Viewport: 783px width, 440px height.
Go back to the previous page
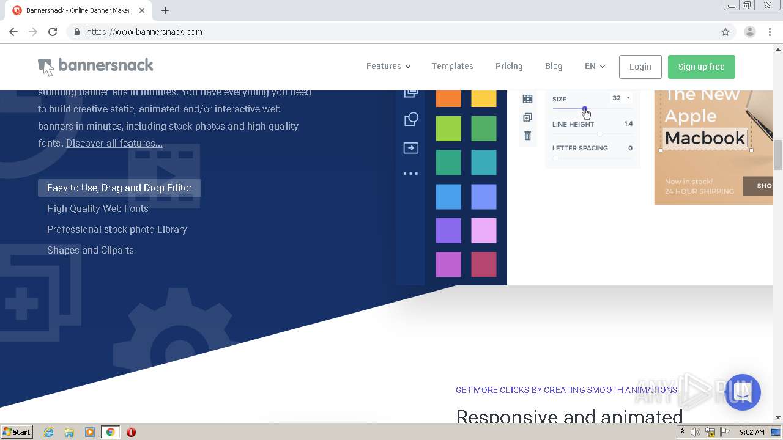13,32
